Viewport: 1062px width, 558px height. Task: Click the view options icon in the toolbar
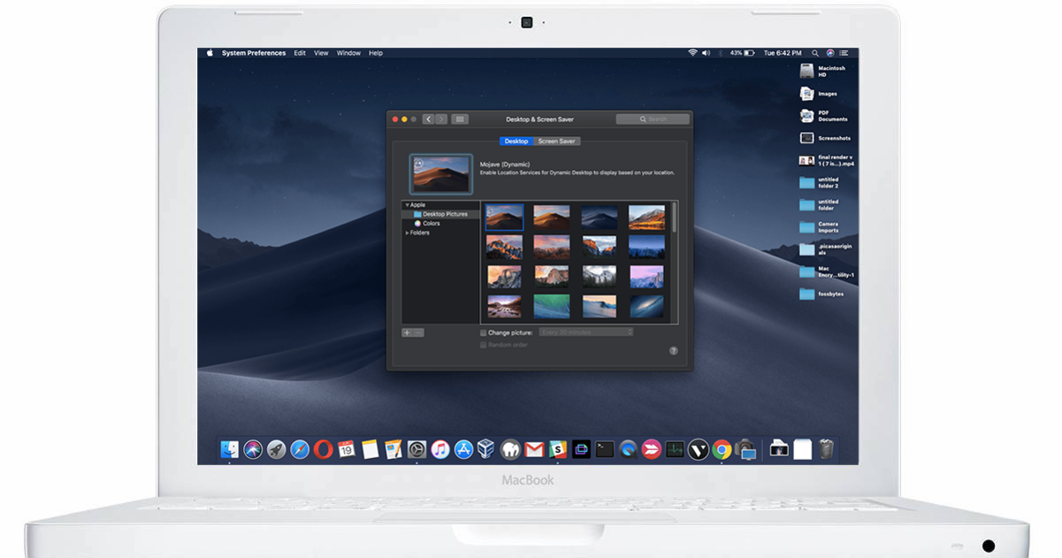click(460, 118)
